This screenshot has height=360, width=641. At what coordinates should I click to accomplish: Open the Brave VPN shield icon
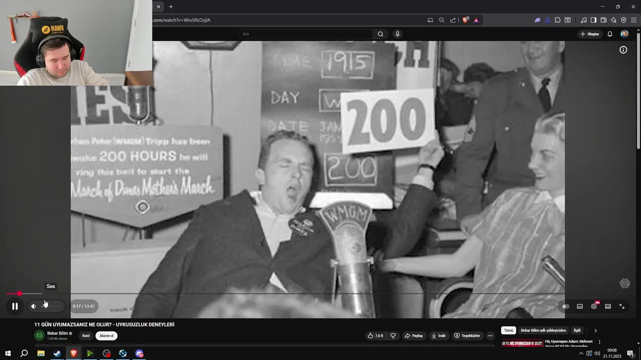pos(623,20)
